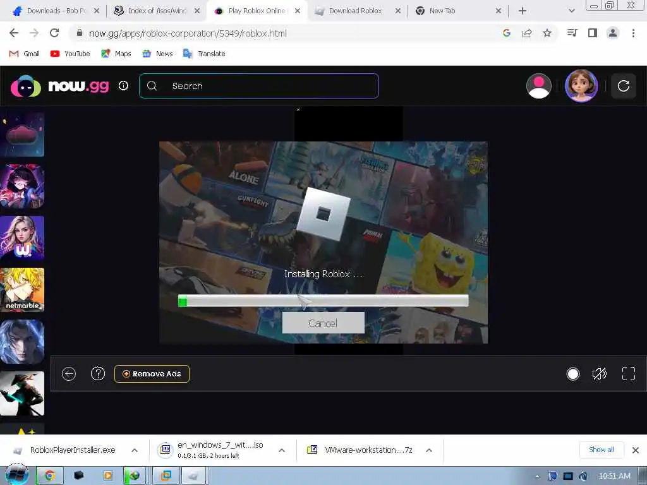Share this page icon
Image resolution: width=647 pixels, height=485 pixels.
527,33
